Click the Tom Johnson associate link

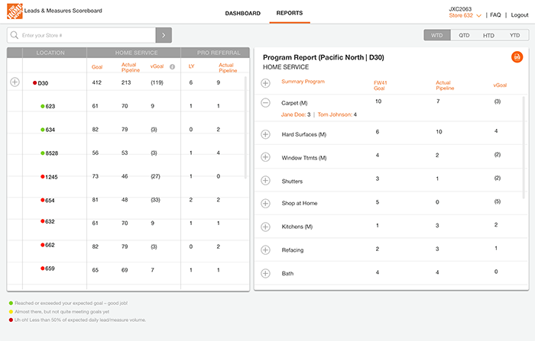coord(335,114)
